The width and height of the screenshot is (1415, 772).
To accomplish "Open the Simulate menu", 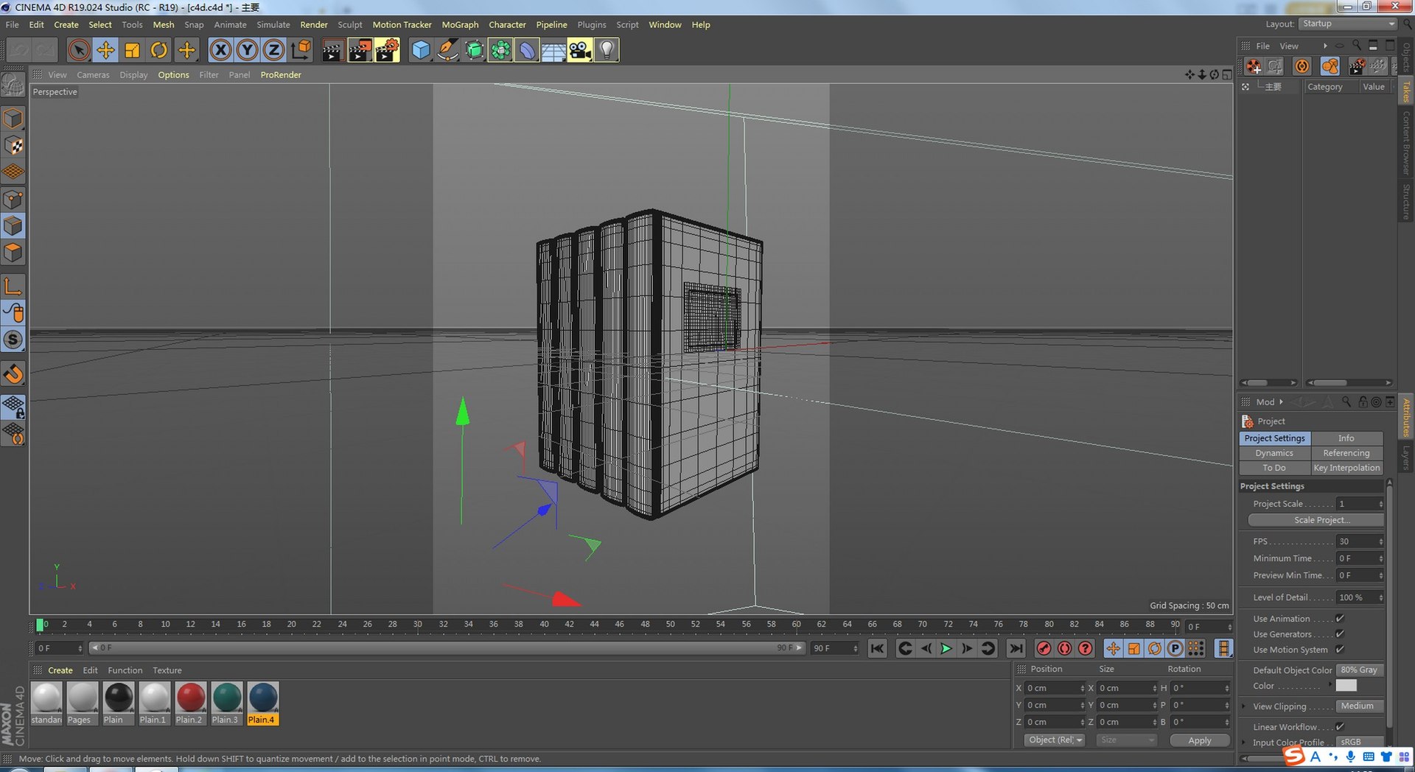I will coord(273,24).
